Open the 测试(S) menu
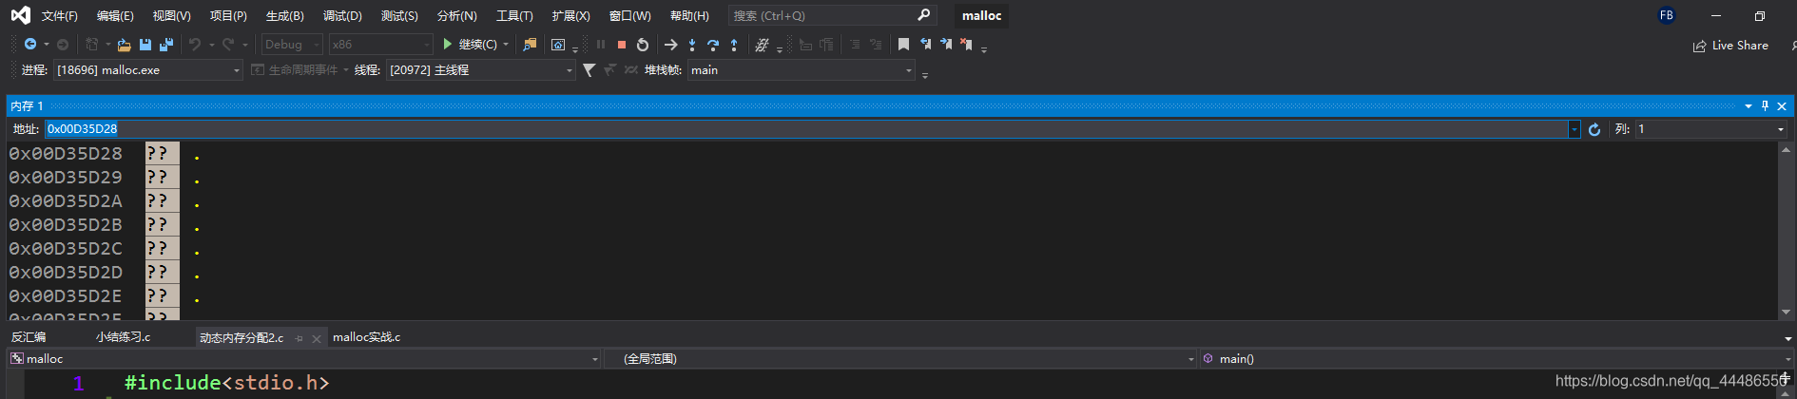The image size is (1797, 399). [399, 16]
